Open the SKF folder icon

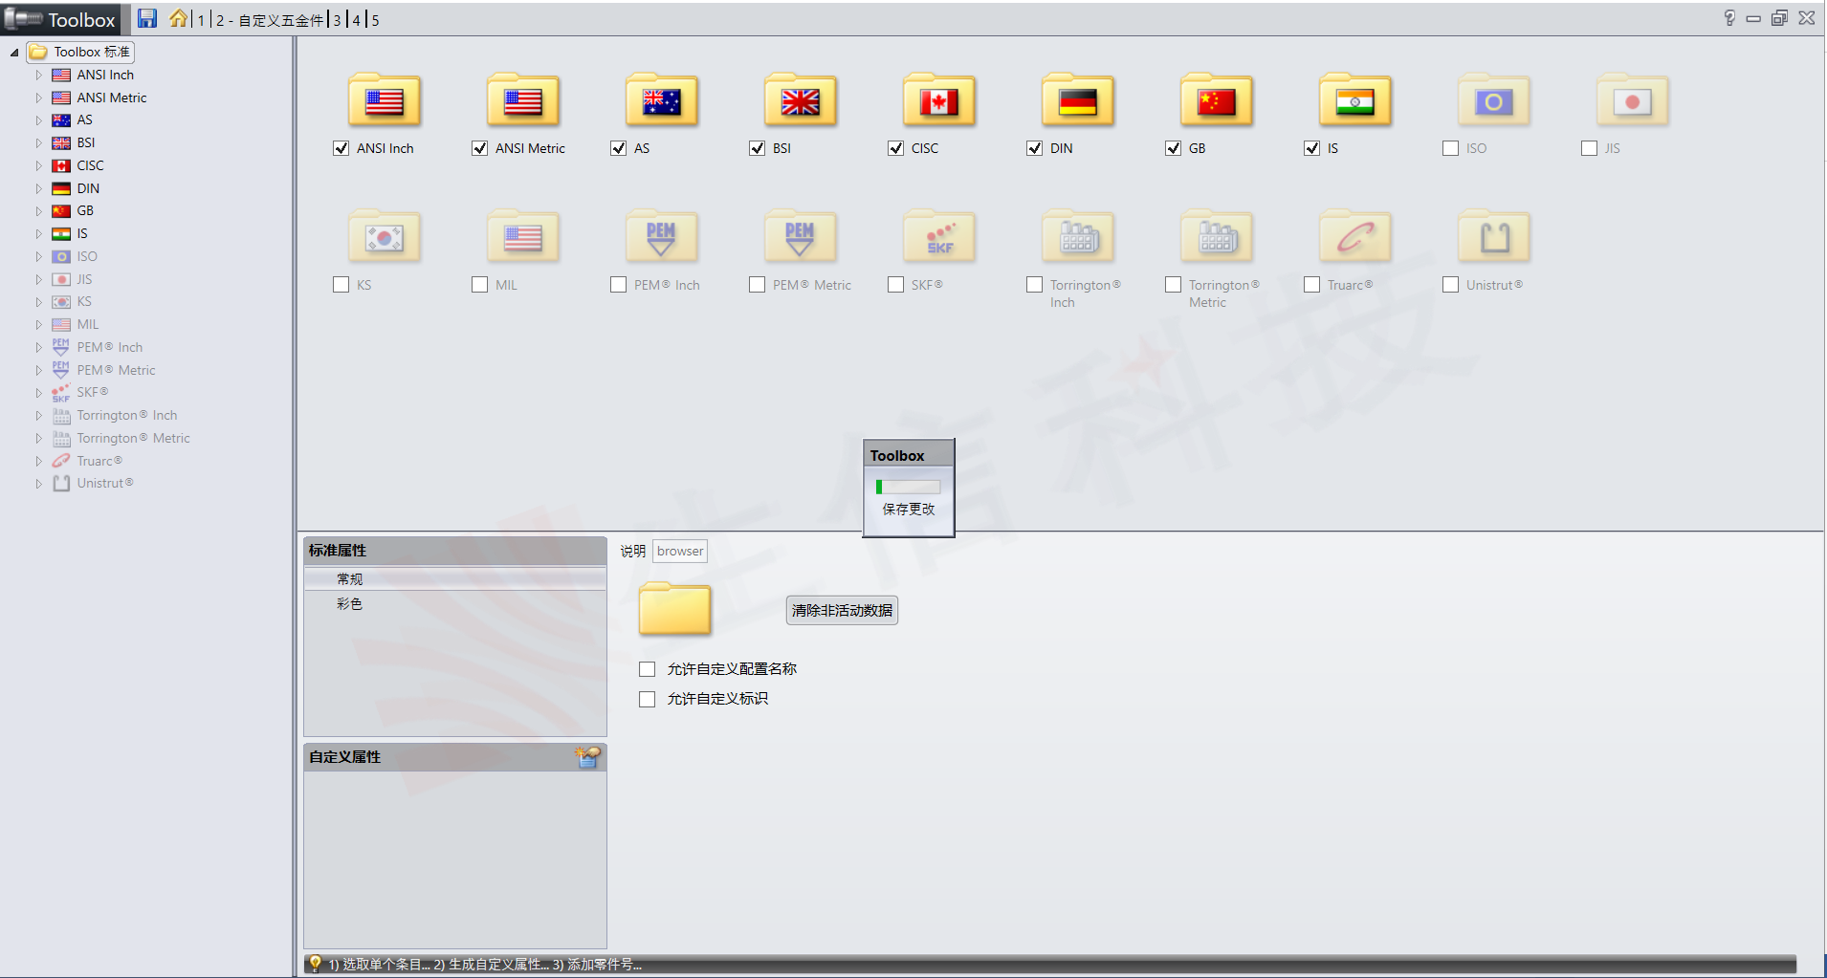pos(939,237)
